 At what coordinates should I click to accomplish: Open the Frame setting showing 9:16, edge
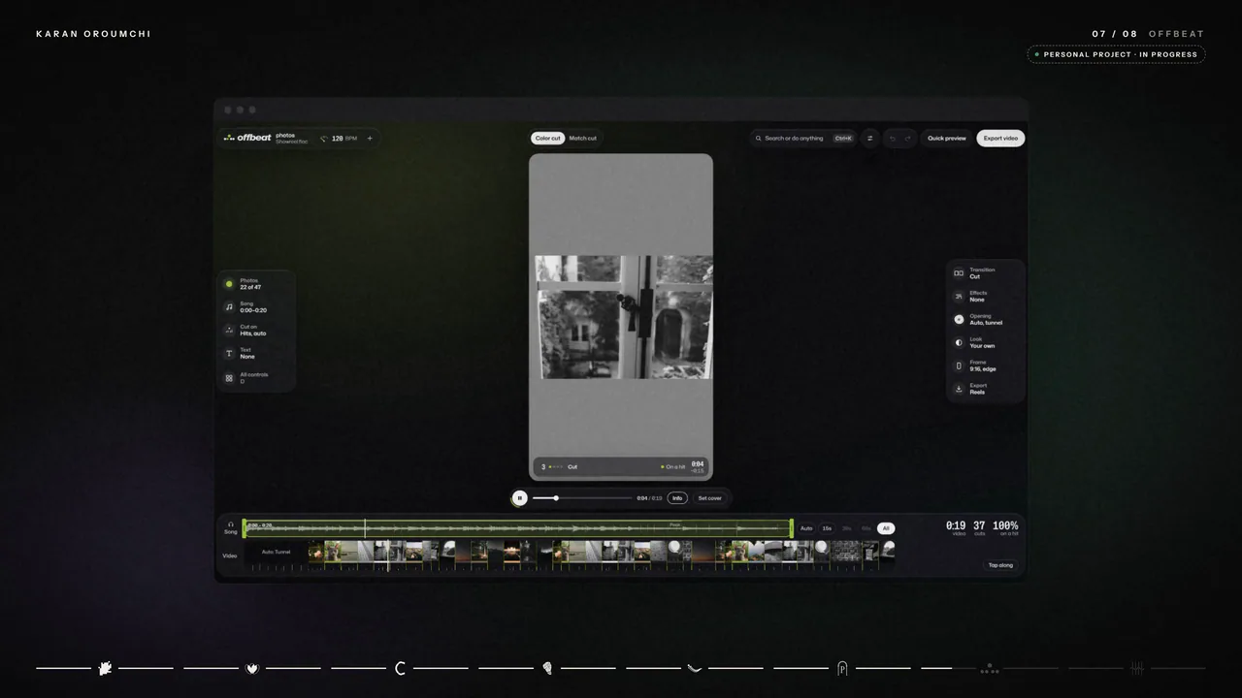[985, 365]
